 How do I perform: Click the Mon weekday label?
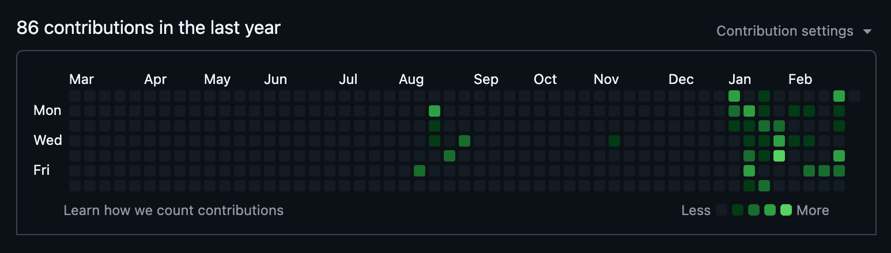tap(47, 110)
